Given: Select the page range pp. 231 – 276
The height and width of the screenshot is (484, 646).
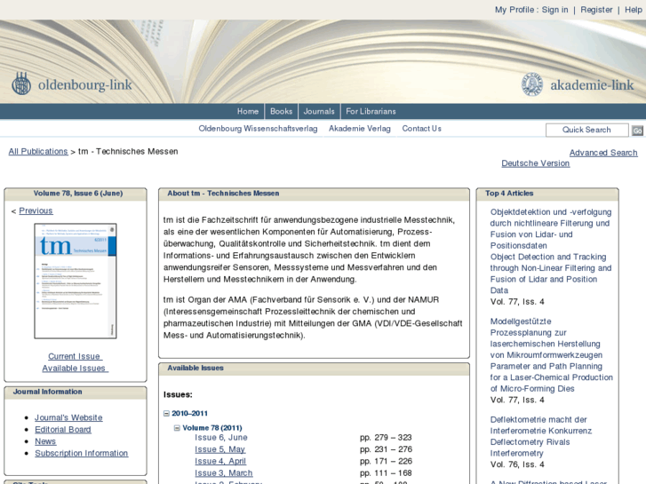Looking at the screenshot, I should tap(386, 449).
